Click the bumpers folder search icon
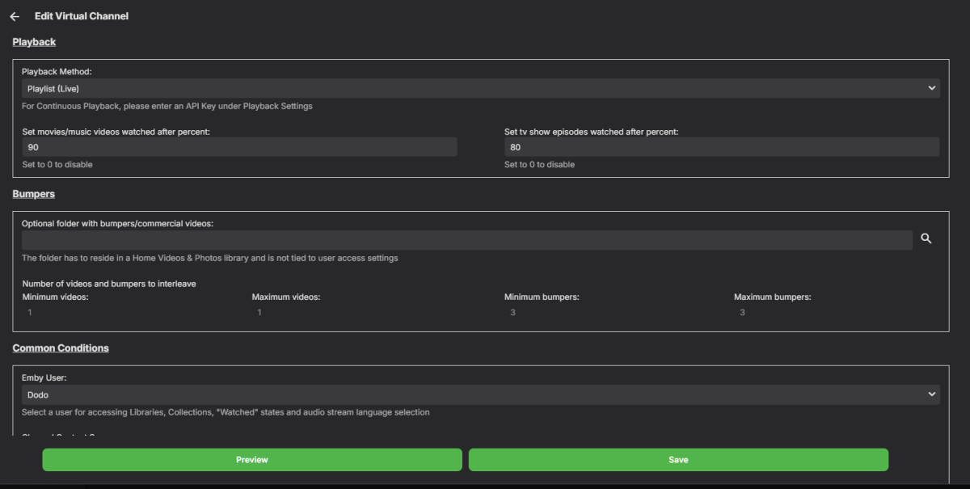Image resolution: width=970 pixels, height=489 pixels. click(926, 239)
